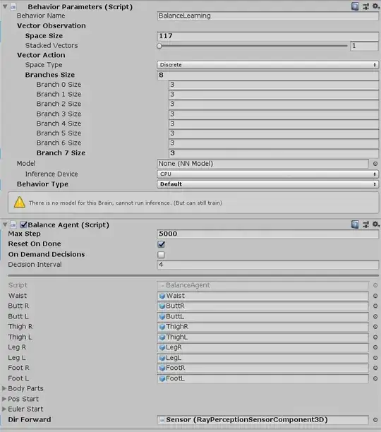The height and width of the screenshot is (432, 381).
Task: Open the Inference Device dropdown
Action: 267,174
